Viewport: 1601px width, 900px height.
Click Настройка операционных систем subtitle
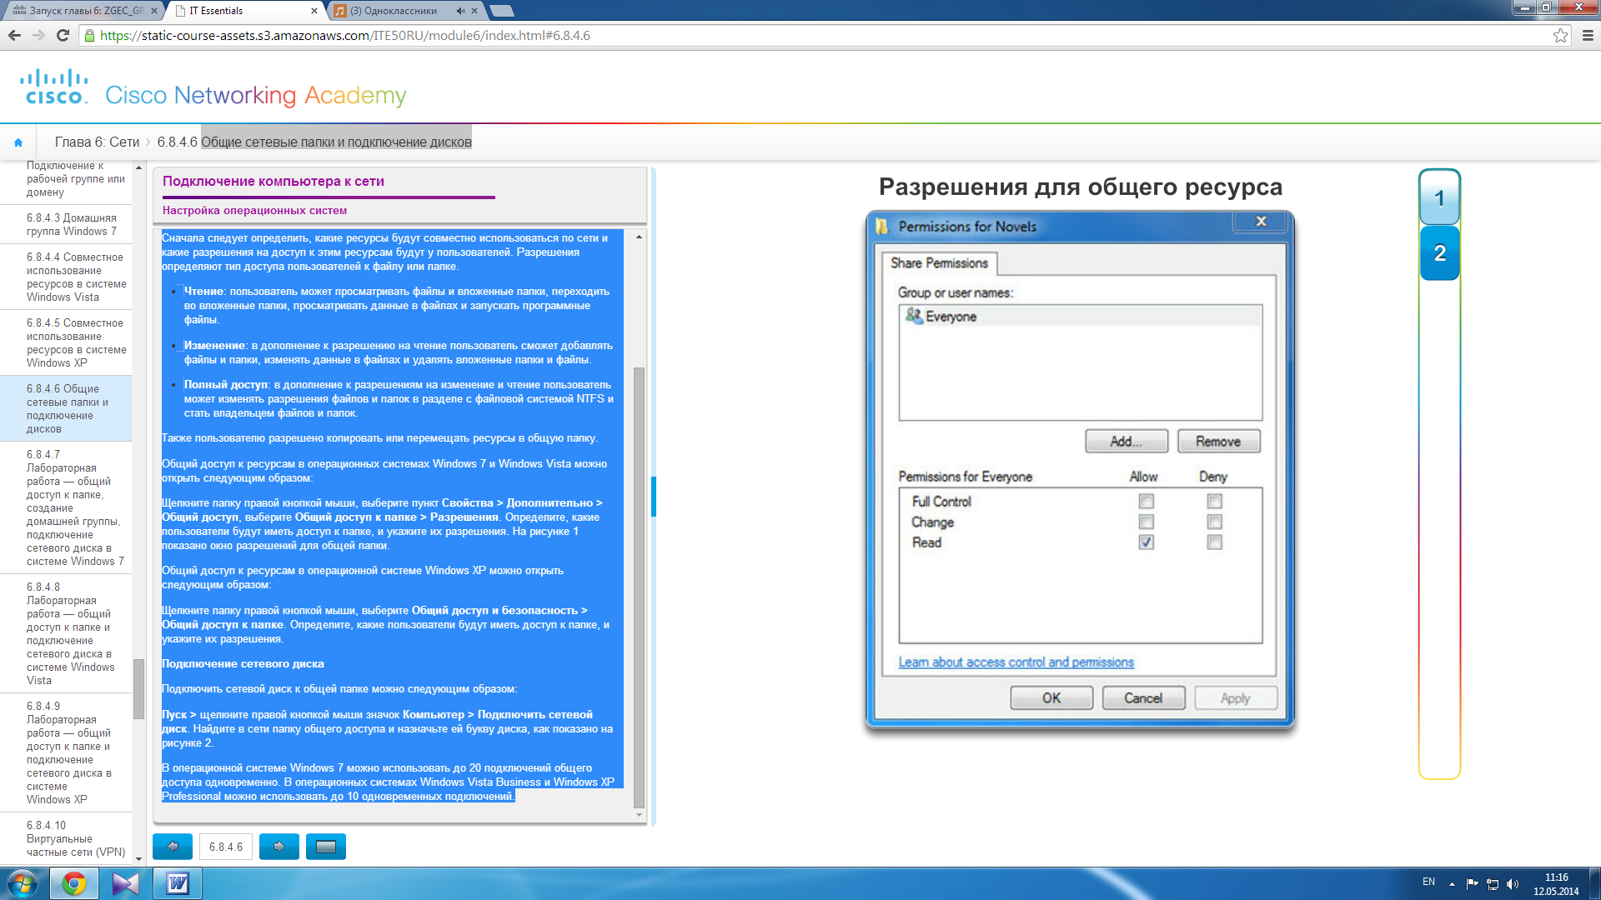tap(254, 210)
